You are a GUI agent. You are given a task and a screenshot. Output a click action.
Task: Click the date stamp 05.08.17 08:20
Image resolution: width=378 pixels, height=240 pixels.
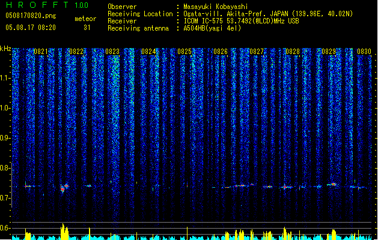(31, 28)
